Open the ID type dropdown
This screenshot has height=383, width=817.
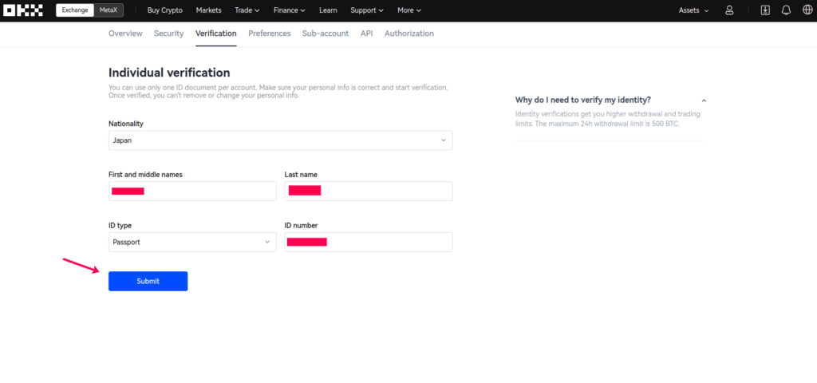tap(192, 243)
